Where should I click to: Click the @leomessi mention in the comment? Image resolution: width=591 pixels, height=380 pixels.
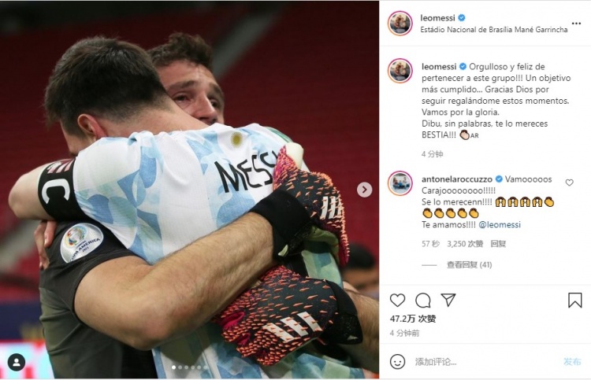pyautogui.click(x=500, y=224)
